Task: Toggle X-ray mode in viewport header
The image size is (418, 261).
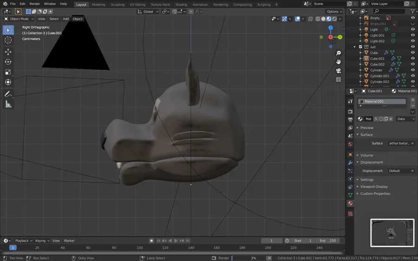Action: 310,19
